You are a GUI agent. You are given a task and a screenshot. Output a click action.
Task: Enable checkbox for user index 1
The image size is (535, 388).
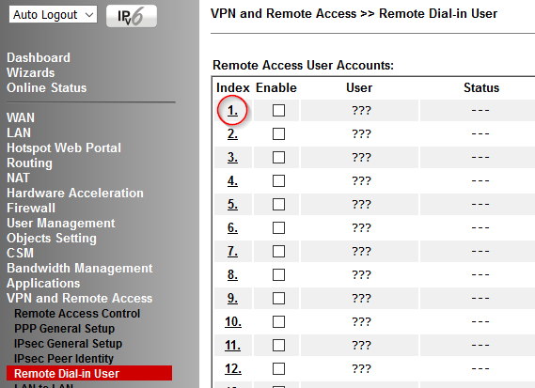point(278,111)
